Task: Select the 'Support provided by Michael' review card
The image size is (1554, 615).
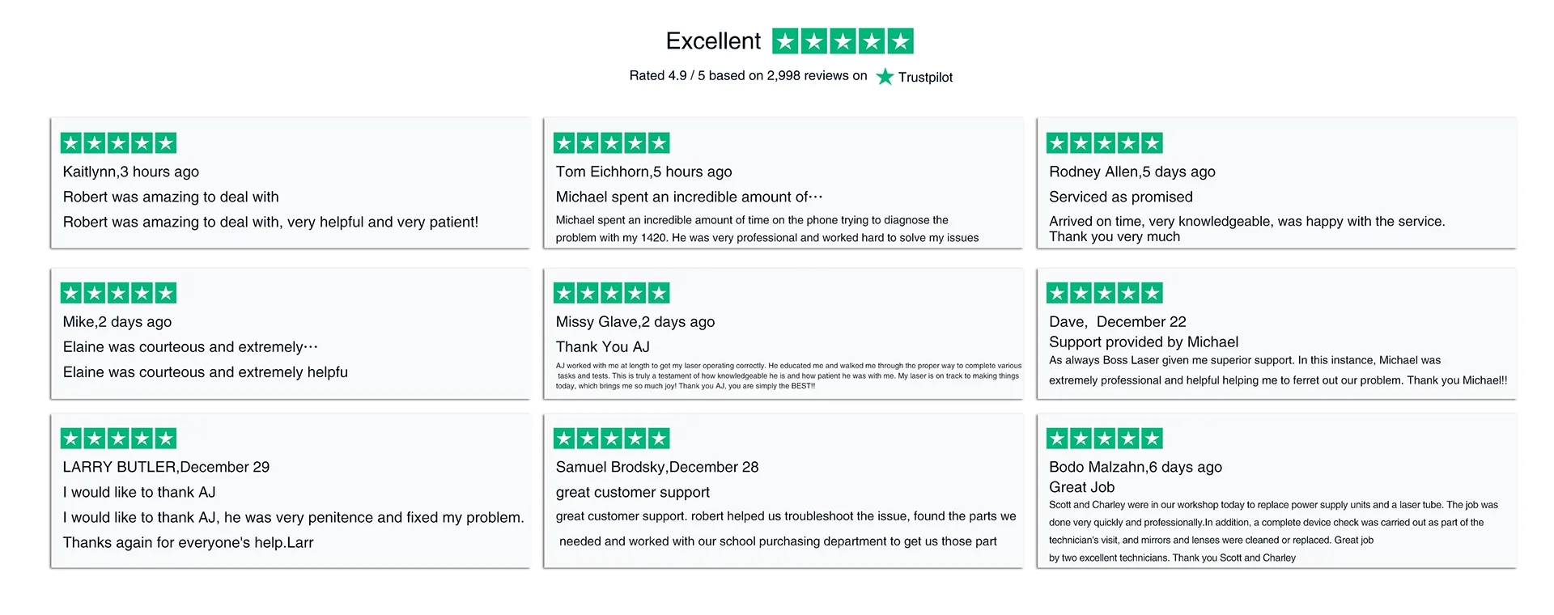Action: [1276, 333]
